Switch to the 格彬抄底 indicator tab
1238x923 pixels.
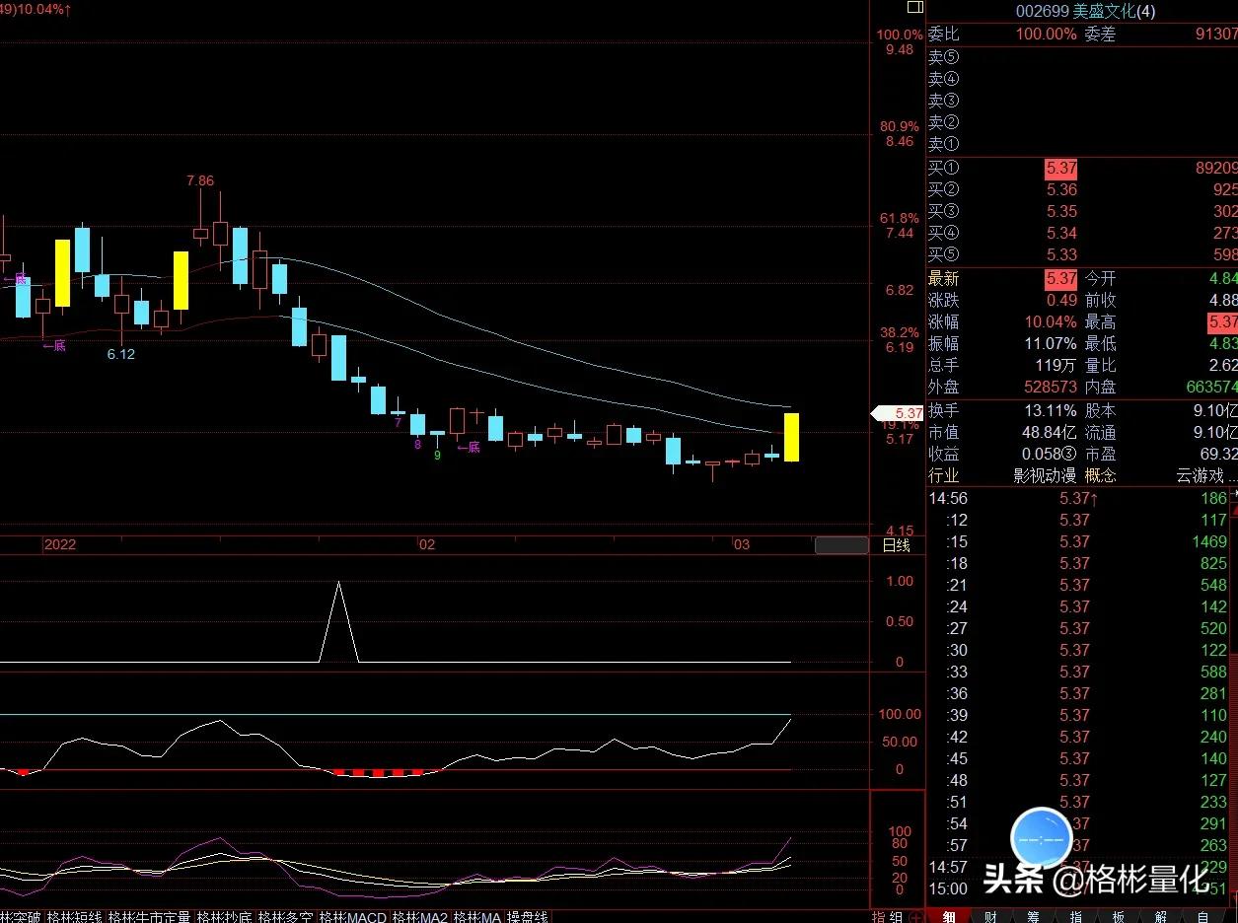[224, 917]
